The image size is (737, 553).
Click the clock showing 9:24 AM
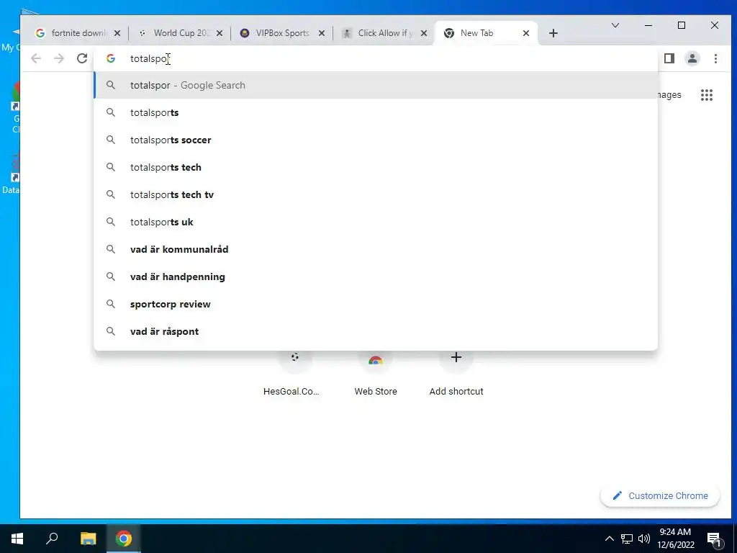[x=675, y=539]
